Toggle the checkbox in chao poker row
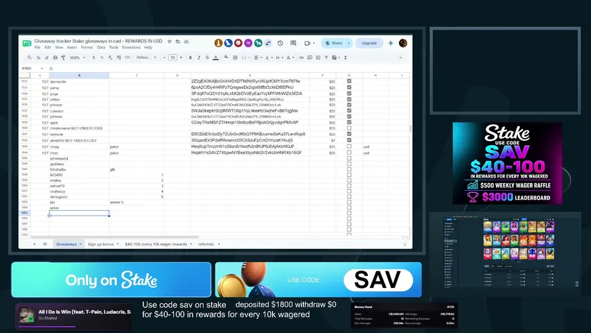The width and height of the screenshot is (591, 333). point(349,153)
